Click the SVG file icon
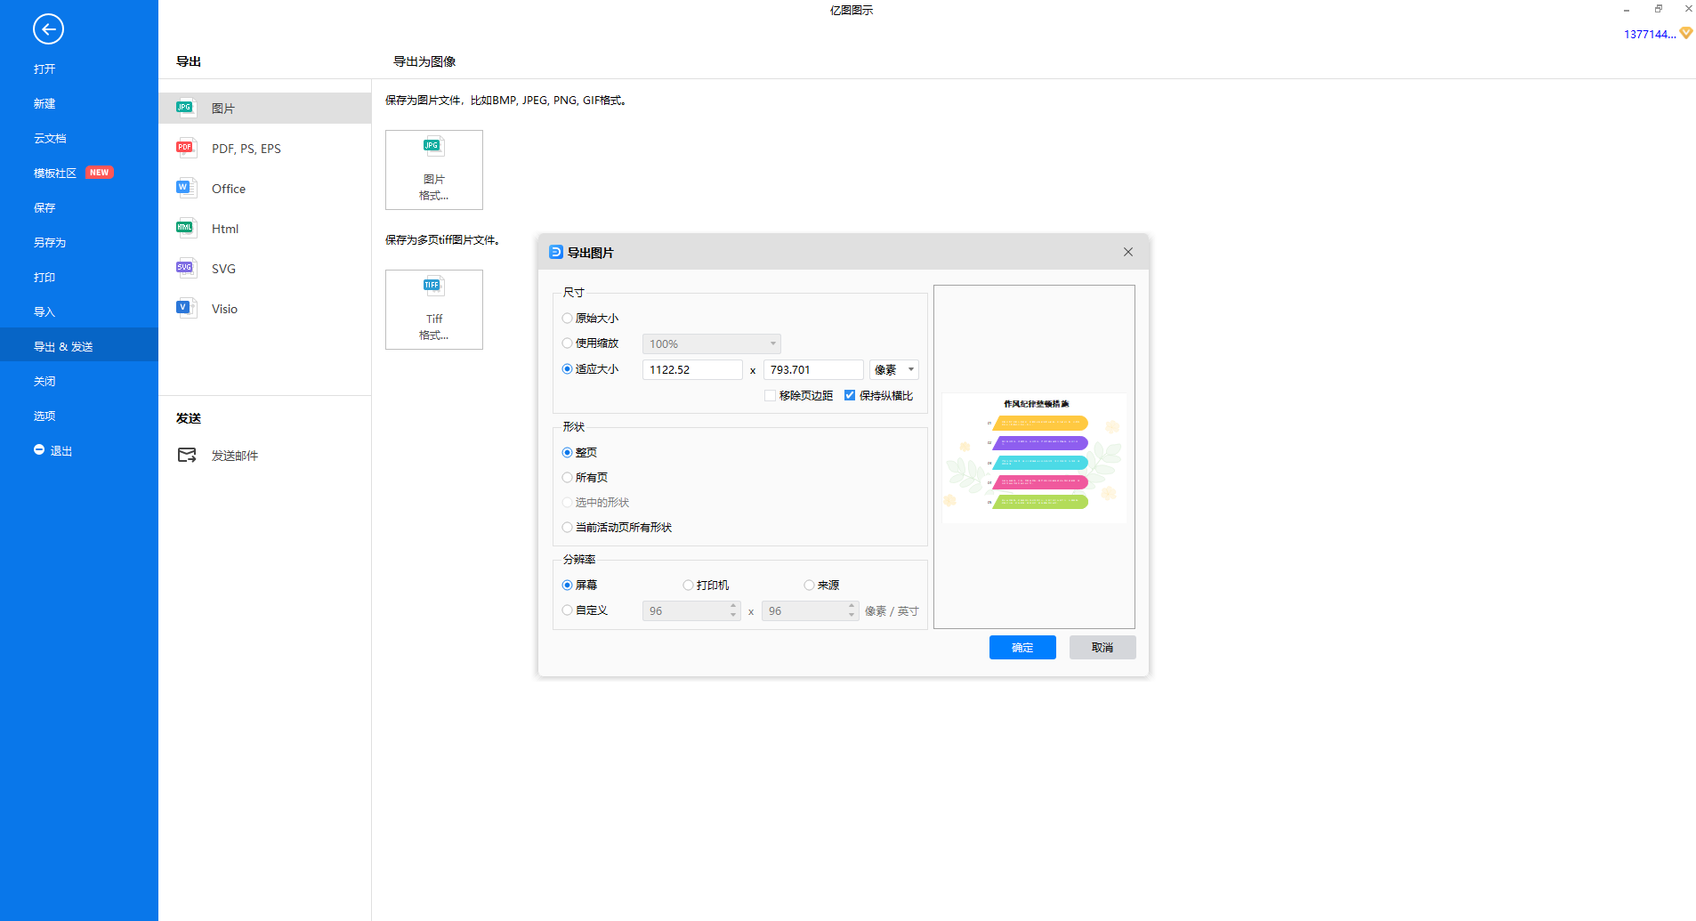Screen dimensions: 1696x921 tap(185, 268)
